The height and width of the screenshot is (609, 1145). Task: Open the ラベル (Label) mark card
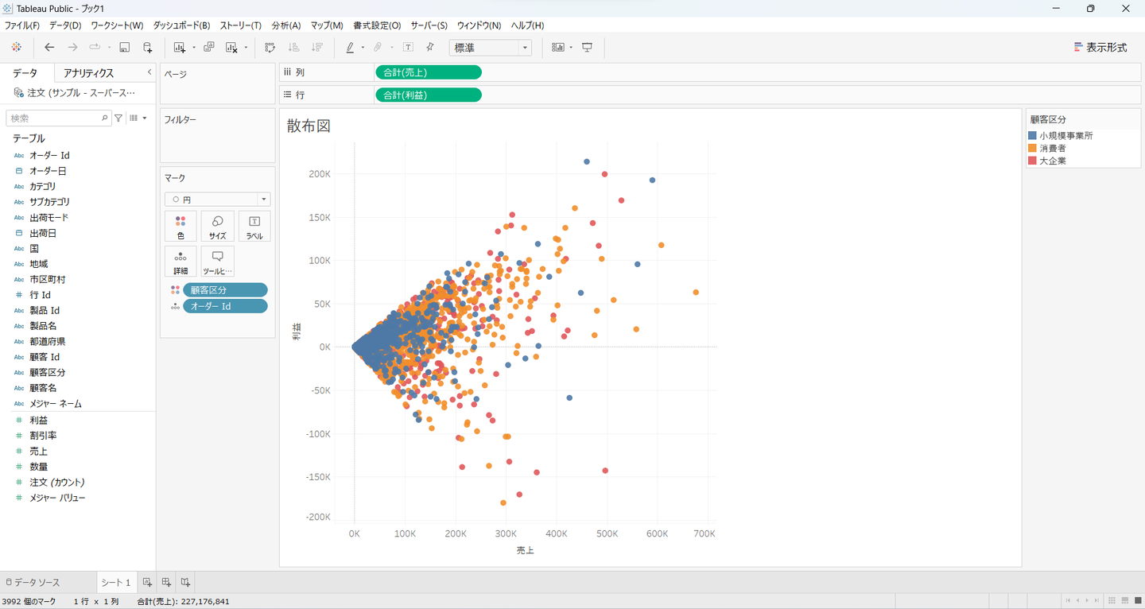[254, 226]
